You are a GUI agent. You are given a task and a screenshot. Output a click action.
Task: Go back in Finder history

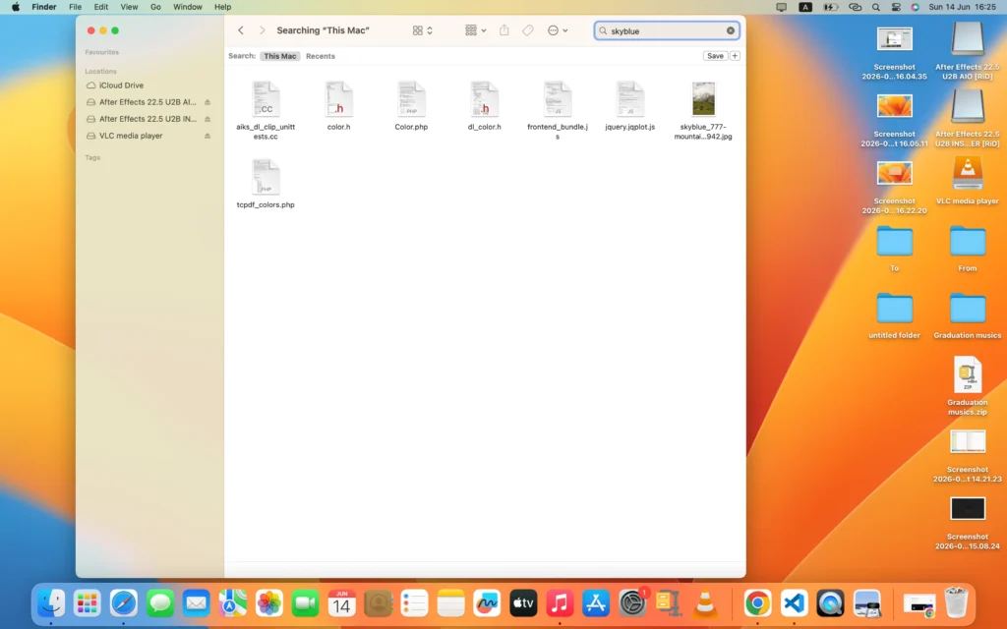(241, 30)
